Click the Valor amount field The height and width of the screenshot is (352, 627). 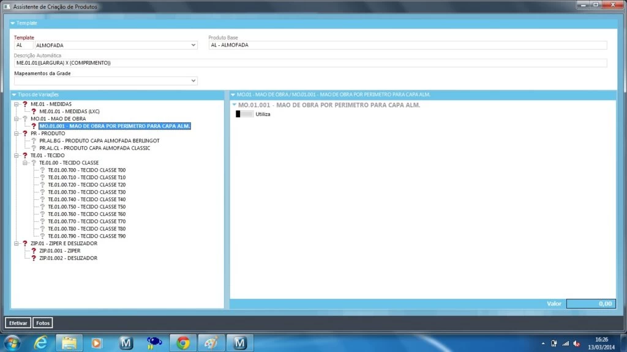click(590, 304)
